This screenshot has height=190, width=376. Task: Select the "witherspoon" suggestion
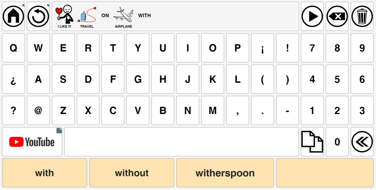pos(225,173)
